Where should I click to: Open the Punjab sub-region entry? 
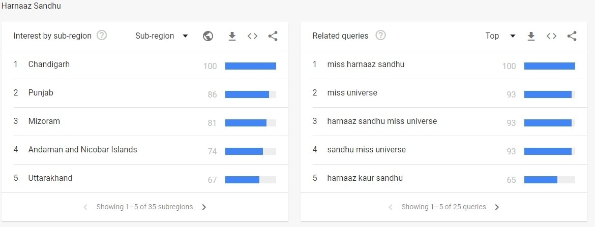coord(41,93)
